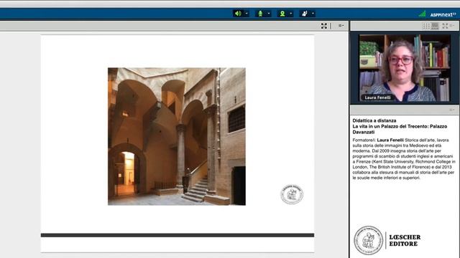The width and height of the screenshot is (460, 258).
Task: Open the notes pod options menu
Action: (x=452, y=110)
